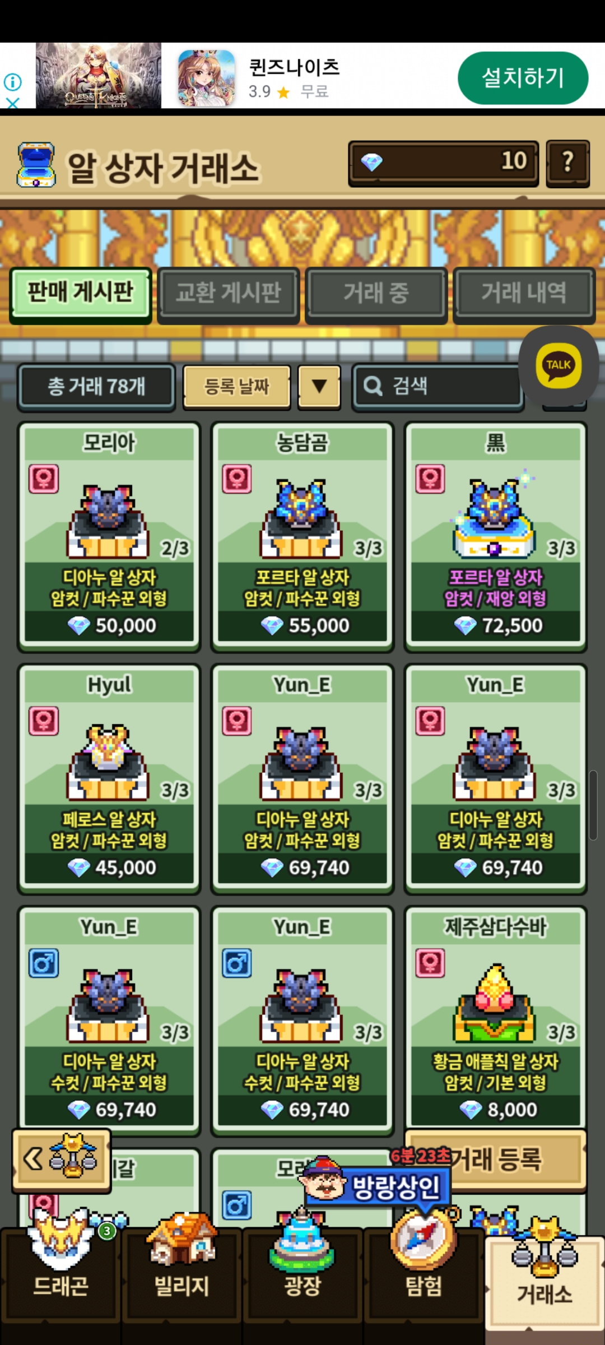Open the 광장 fountain plaza icon

(x=302, y=1272)
